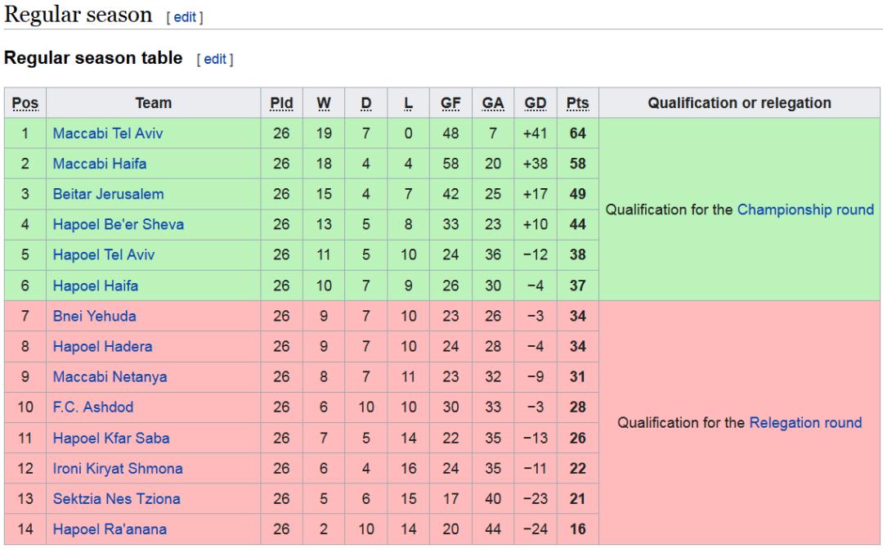
Task: Select the Pts column header abbreviation
Action: (x=578, y=103)
